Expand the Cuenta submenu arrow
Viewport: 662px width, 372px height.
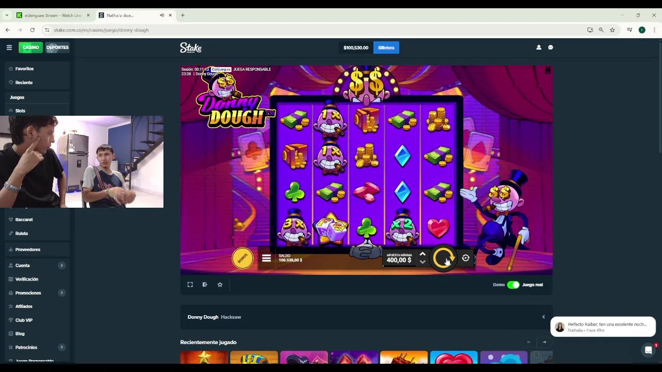coord(62,266)
